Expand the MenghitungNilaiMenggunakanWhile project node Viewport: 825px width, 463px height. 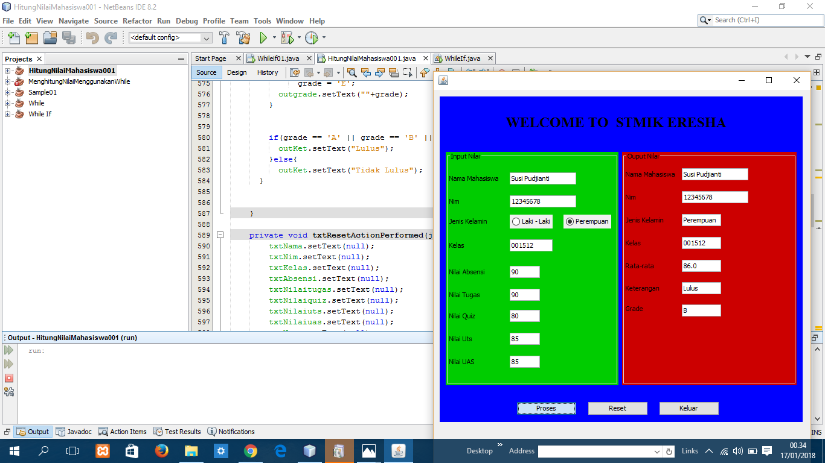[8, 81]
